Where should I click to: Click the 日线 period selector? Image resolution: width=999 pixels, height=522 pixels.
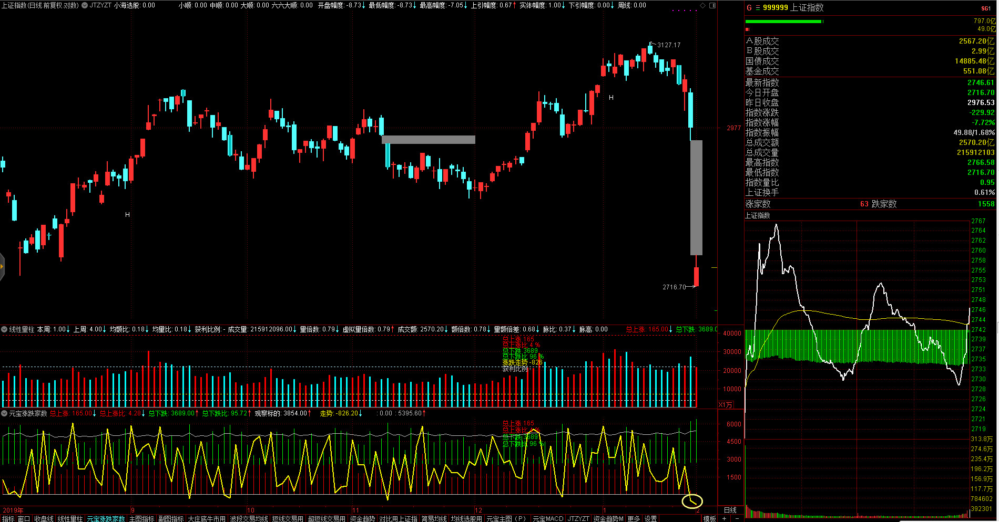tap(730, 510)
